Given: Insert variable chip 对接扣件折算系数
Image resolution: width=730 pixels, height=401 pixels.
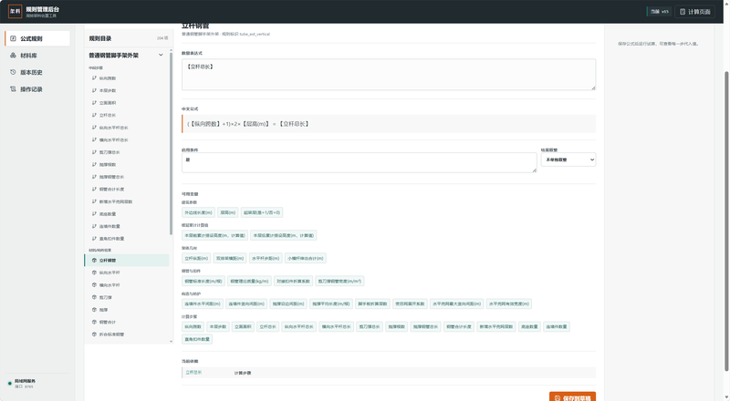Looking at the screenshot, I should pos(293,281).
